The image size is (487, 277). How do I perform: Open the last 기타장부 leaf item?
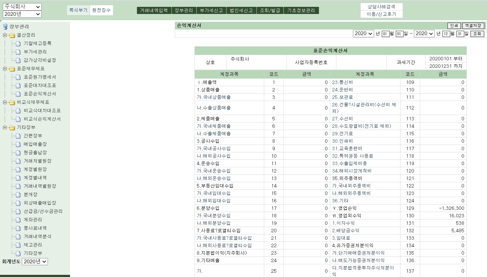[x=33, y=253]
